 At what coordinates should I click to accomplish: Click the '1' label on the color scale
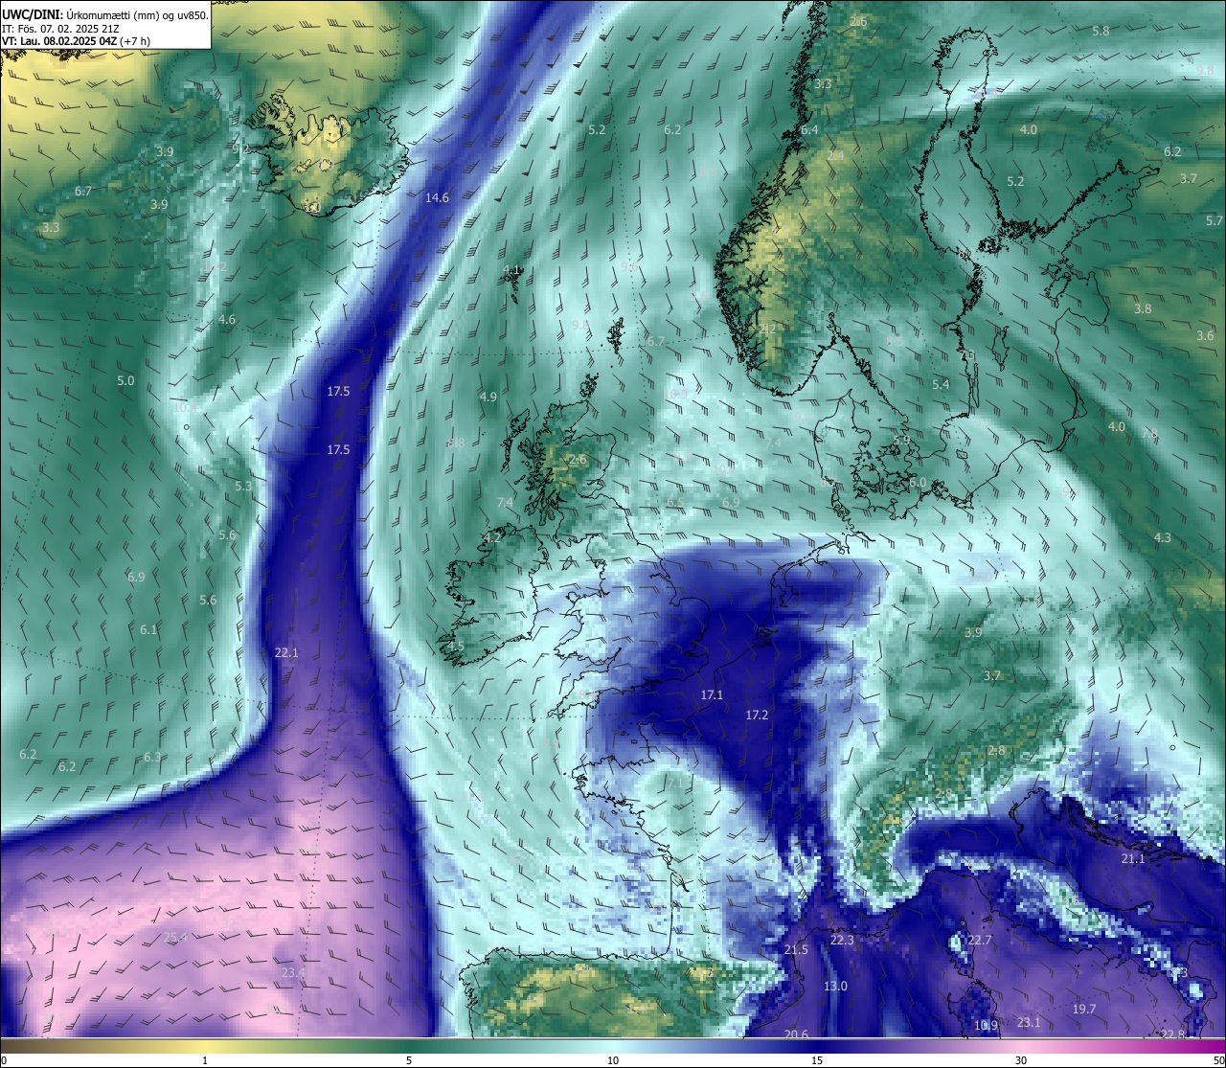pyautogui.click(x=205, y=1060)
